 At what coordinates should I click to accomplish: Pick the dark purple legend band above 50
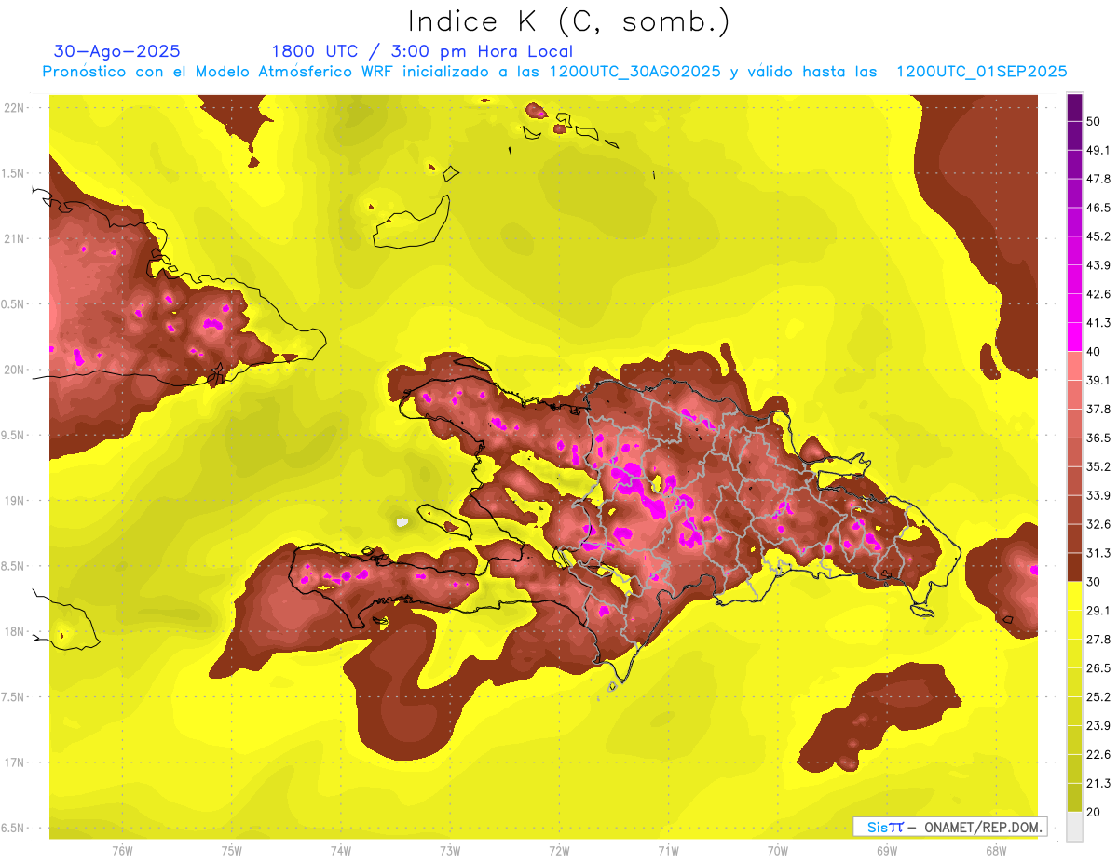pos(1075,108)
